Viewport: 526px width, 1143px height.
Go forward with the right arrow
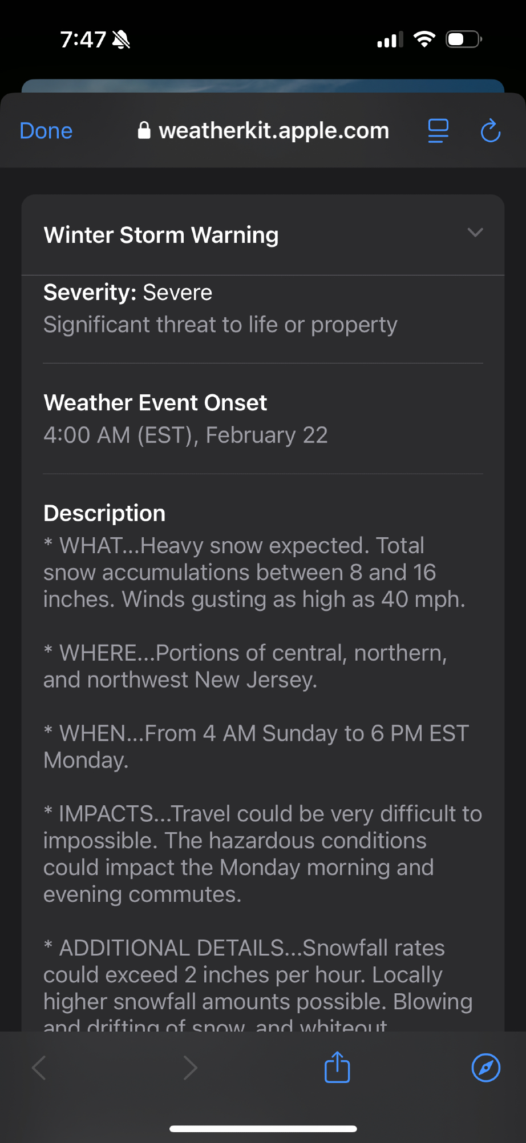point(190,1067)
